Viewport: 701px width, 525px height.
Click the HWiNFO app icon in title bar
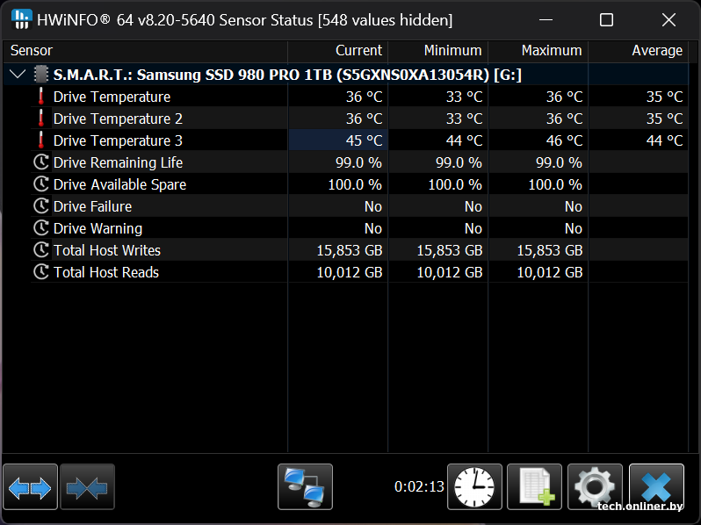21,19
